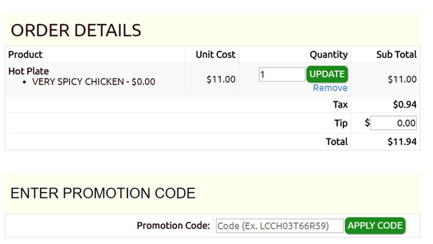Click the Sub Total column header
This screenshot has height=244, width=433.
pos(396,54)
